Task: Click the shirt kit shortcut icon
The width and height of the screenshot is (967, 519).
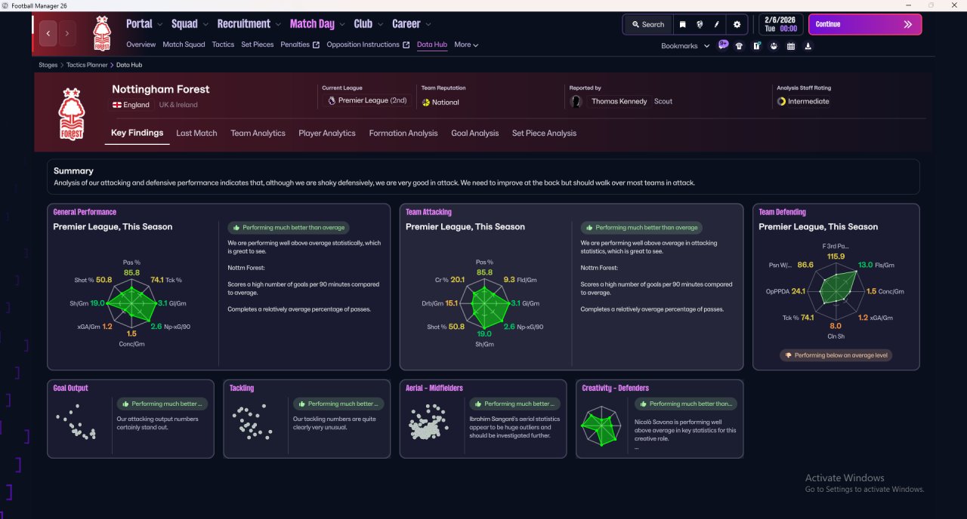Action: pos(739,46)
